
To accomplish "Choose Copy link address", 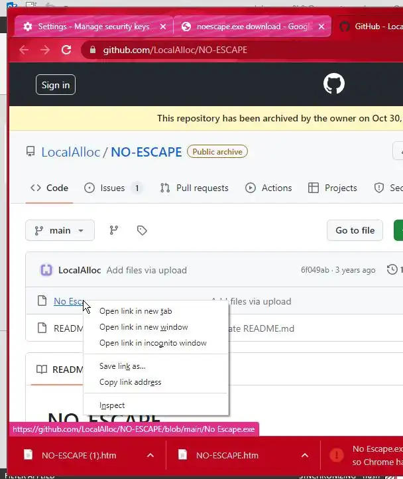I will click(156, 382).
